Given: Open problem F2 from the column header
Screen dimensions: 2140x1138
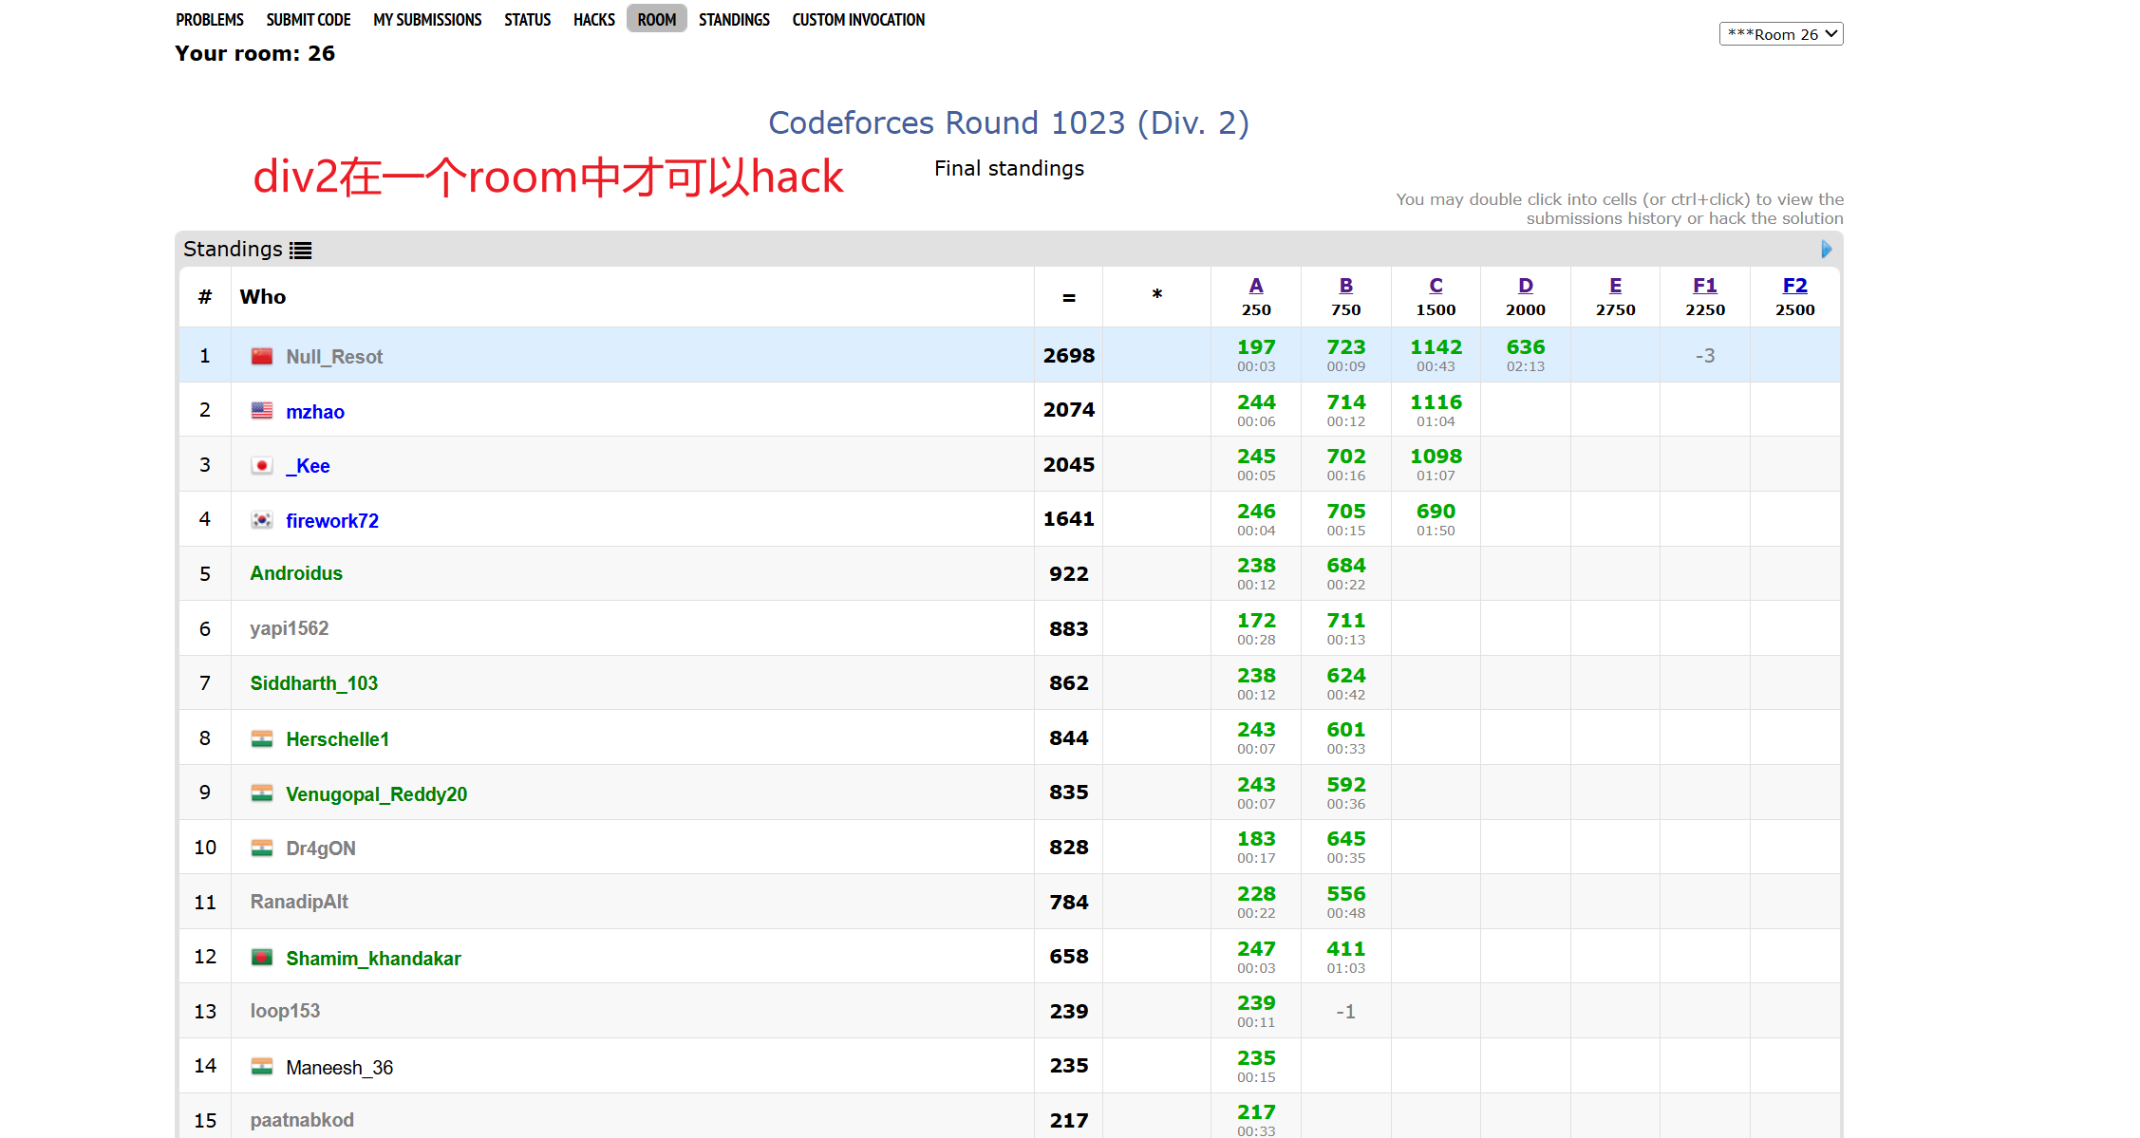Looking at the screenshot, I should pyautogui.click(x=1793, y=285).
